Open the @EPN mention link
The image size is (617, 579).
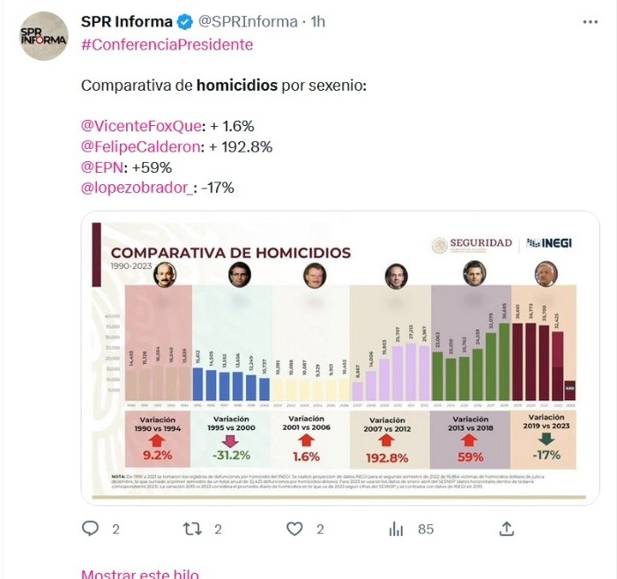101,167
